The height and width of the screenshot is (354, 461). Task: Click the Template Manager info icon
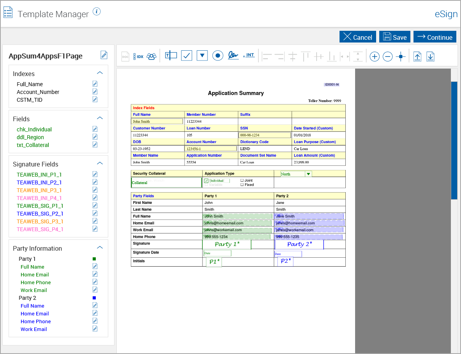click(97, 11)
